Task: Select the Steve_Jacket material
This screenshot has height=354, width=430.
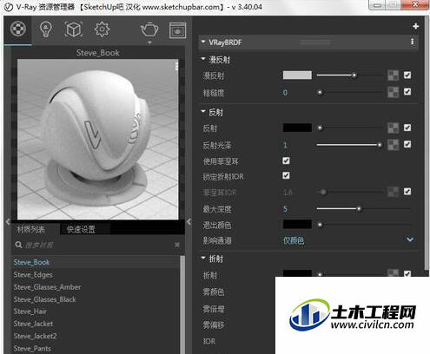Action: tap(96, 324)
